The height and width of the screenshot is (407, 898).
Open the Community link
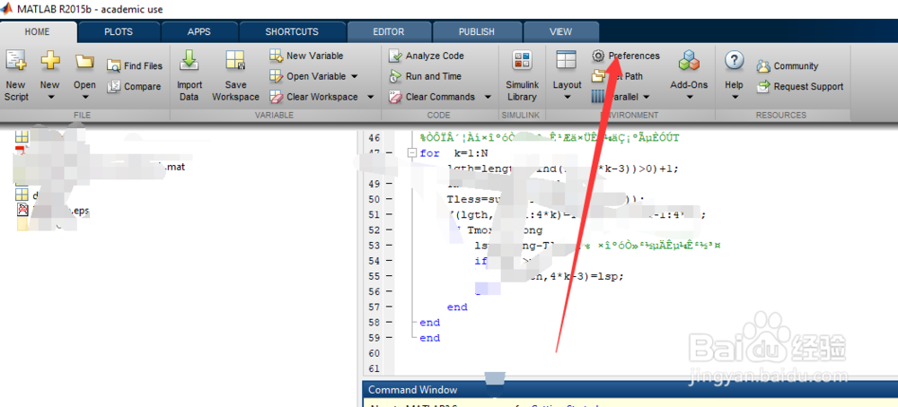[x=788, y=65]
